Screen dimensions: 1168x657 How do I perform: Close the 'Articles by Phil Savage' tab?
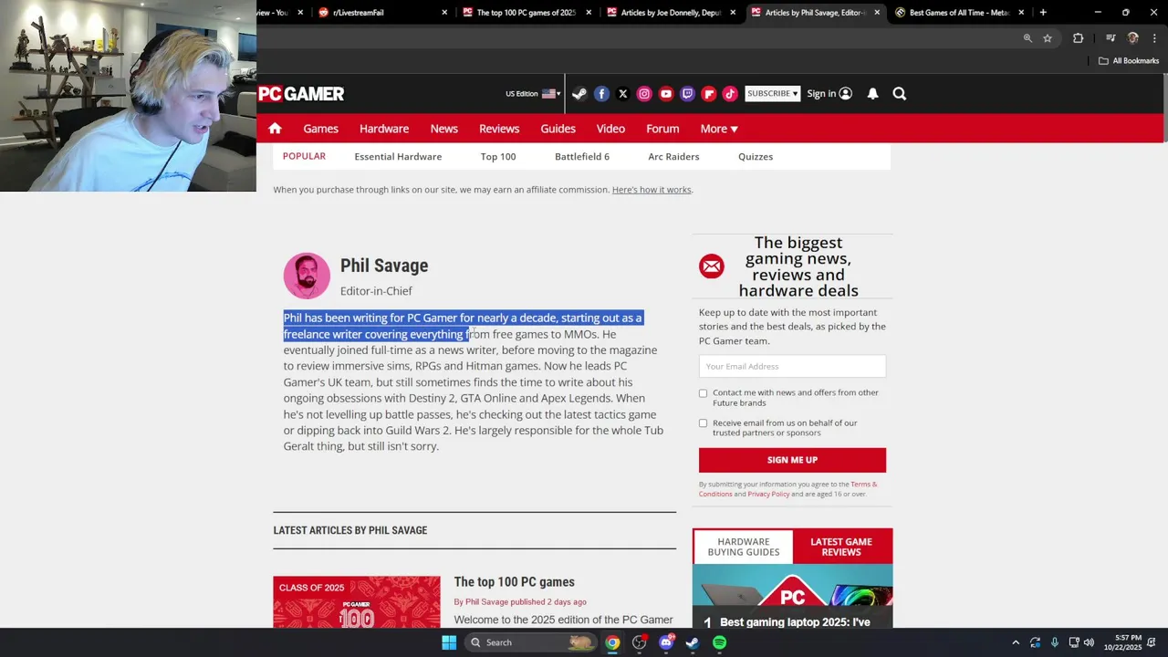tap(877, 13)
